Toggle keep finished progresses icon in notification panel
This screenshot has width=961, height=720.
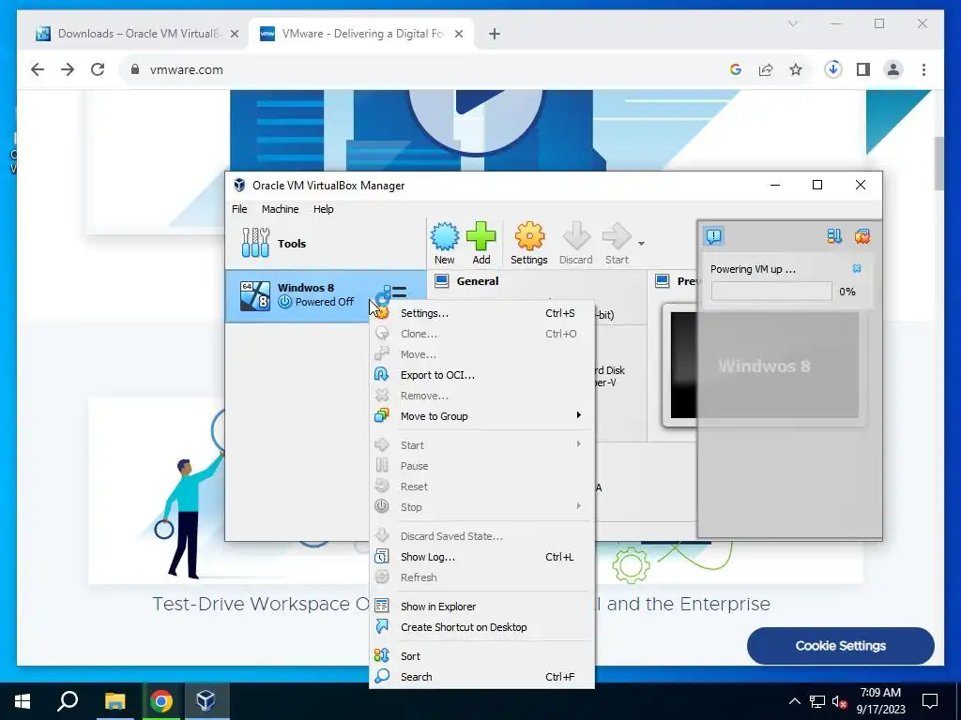coord(834,236)
